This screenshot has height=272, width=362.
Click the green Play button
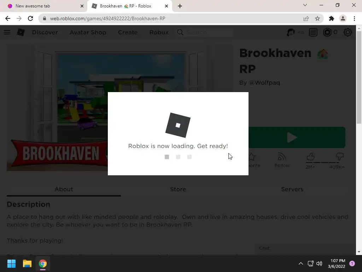tap(297, 137)
